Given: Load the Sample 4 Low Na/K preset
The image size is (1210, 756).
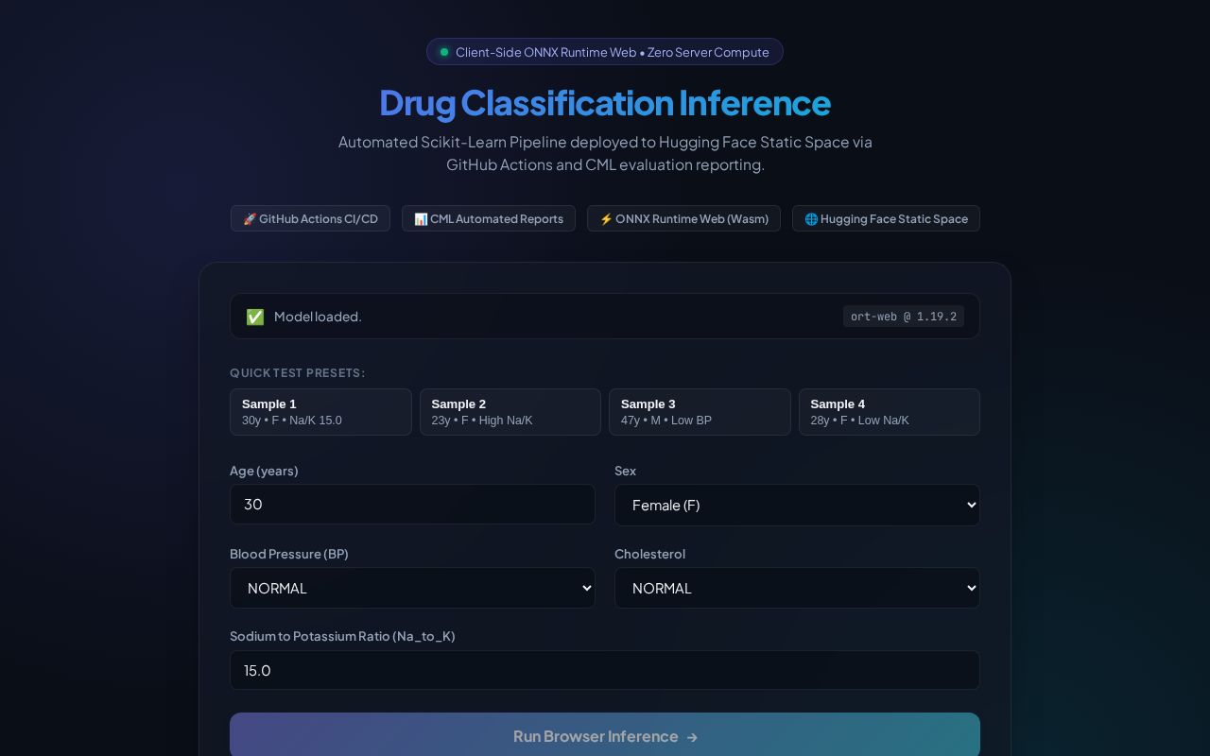Looking at the screenshot, I should pos(890,412).
